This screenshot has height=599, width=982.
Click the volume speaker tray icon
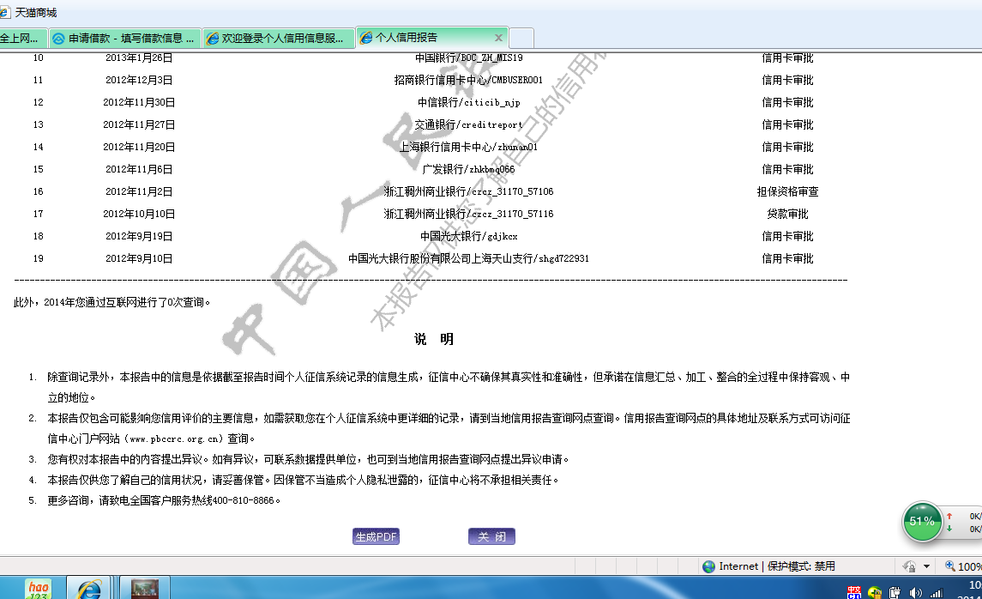point(916,593)
